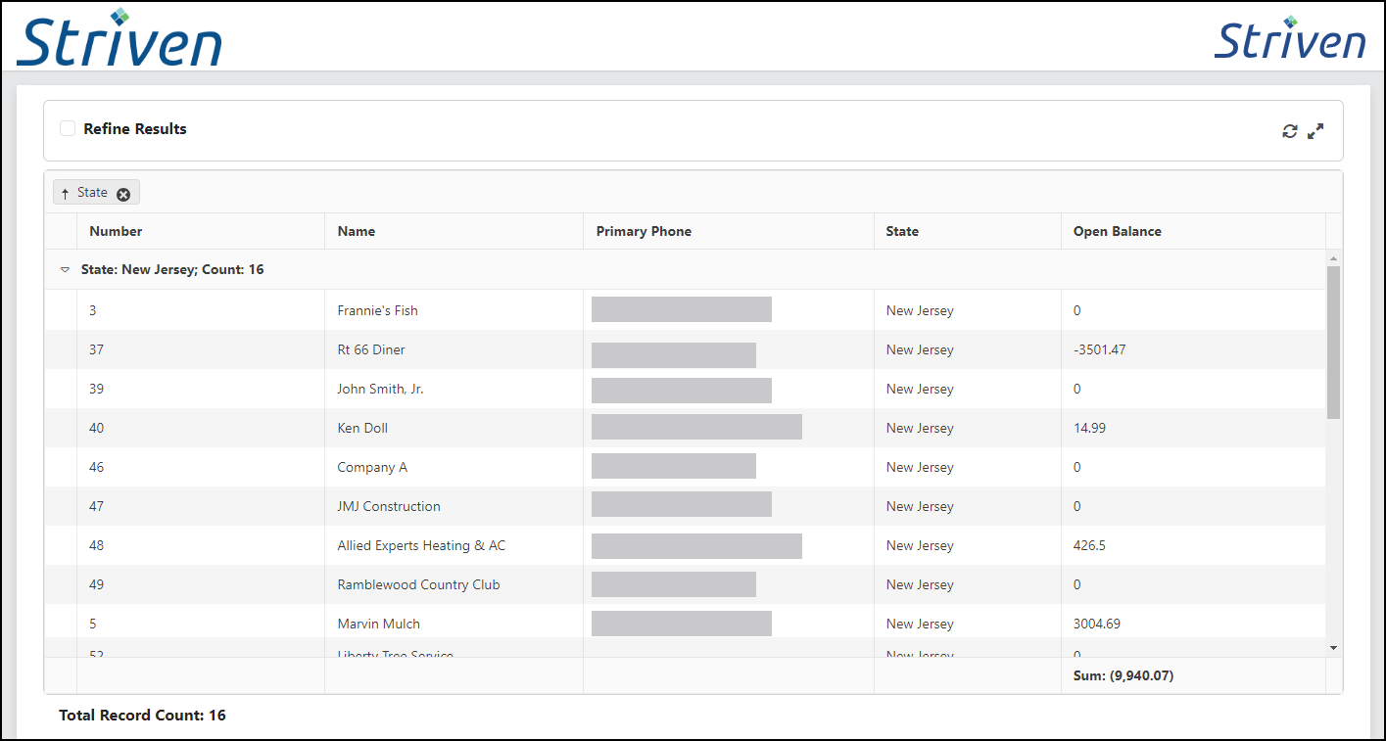Click the 426.5 open balance value
1386x741 pixels.
coord(1089,545)
